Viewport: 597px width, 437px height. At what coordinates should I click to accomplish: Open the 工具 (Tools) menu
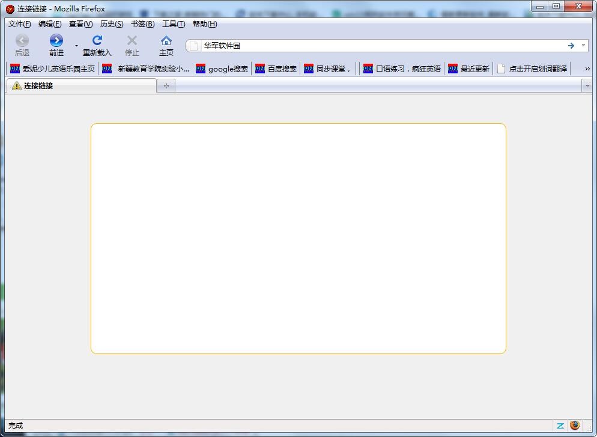tap(173, 24)
